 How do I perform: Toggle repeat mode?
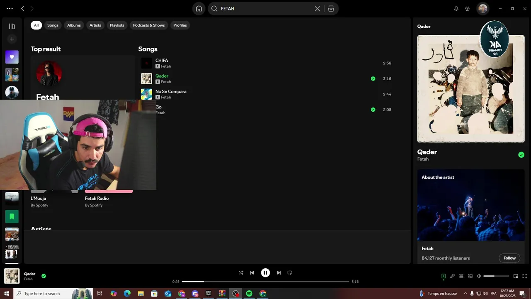pyautogui.click(x=290, y=273)
